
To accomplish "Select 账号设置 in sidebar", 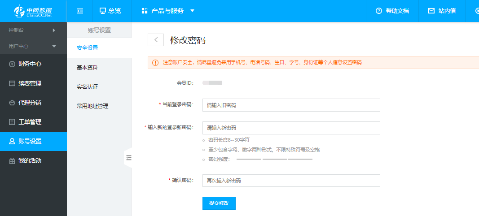I will tap(30, 141).
